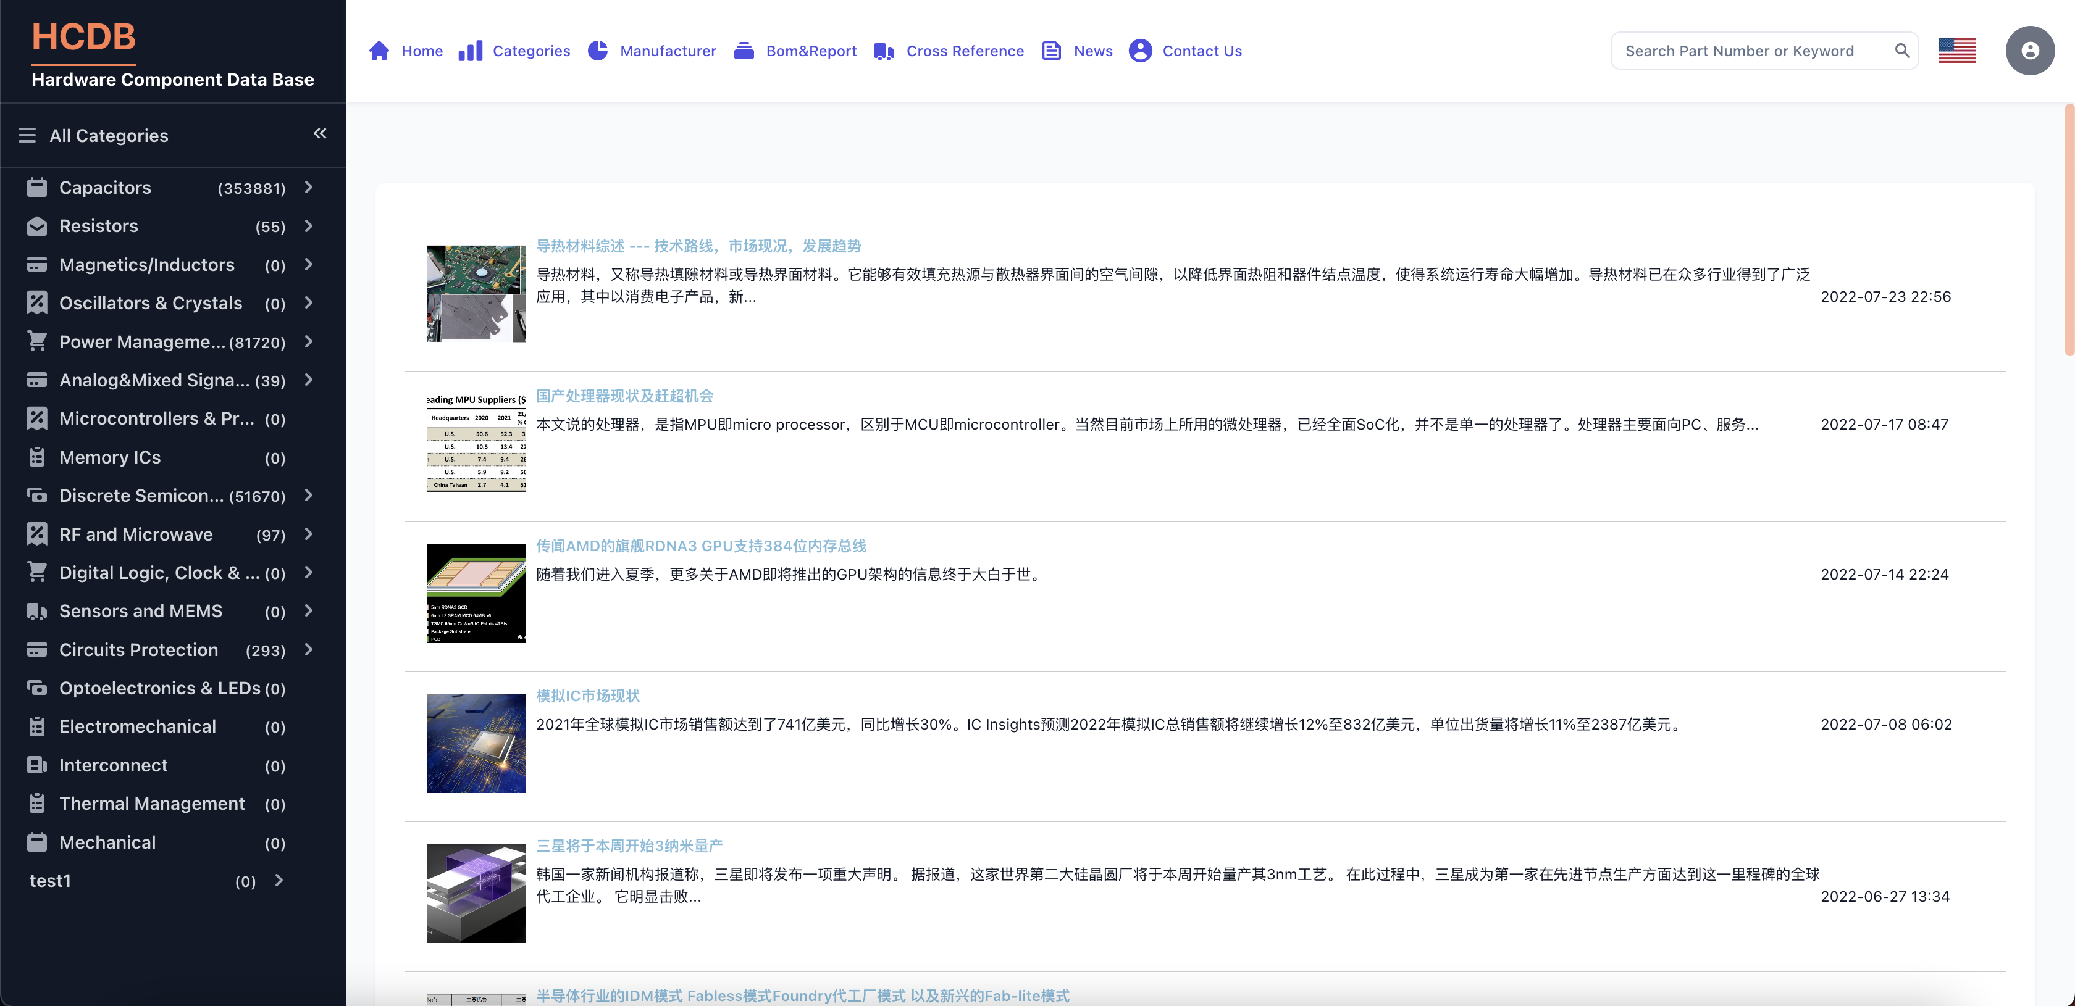Click the Contact Us menu label
Image resolution: width=2075 pixels, height=1006 pixels.
pyautogui.click(x=1202, y=51)
